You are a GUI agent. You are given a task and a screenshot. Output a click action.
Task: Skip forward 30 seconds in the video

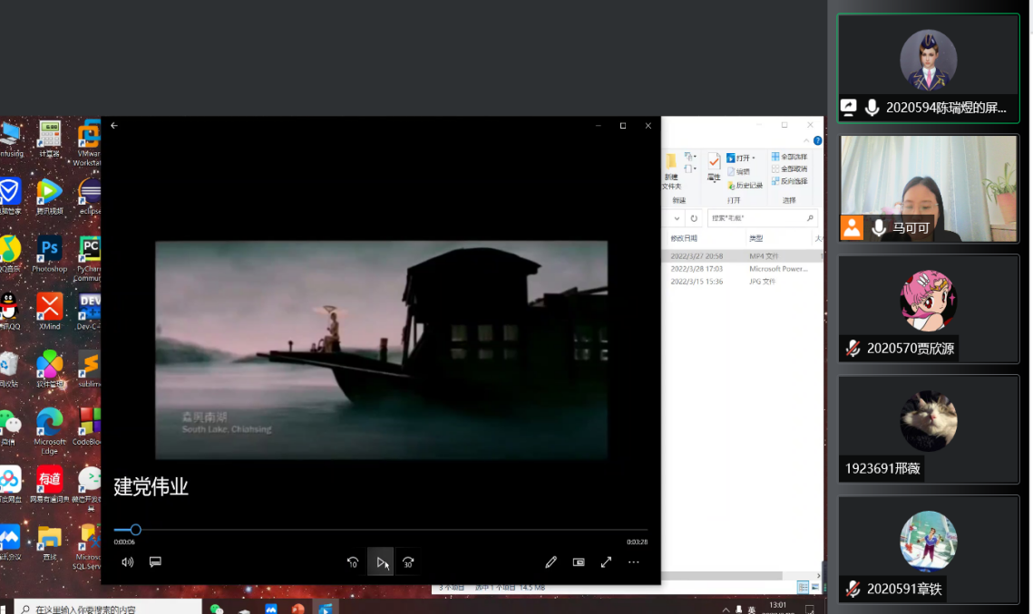point(408,562)
